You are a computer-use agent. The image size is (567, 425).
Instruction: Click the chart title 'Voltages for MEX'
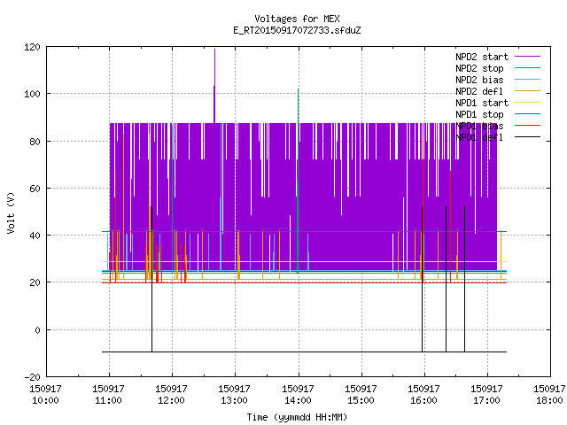click(x=297, y=19)
